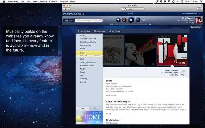The image size is (205, 128).
Task: Switch to the Now Playing tab
Action: [84, 31]
